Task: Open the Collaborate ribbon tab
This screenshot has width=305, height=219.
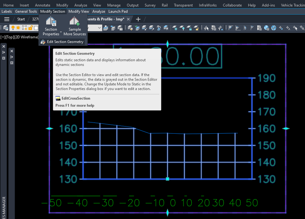Action: pyautogui.click(x=232, y=5)
